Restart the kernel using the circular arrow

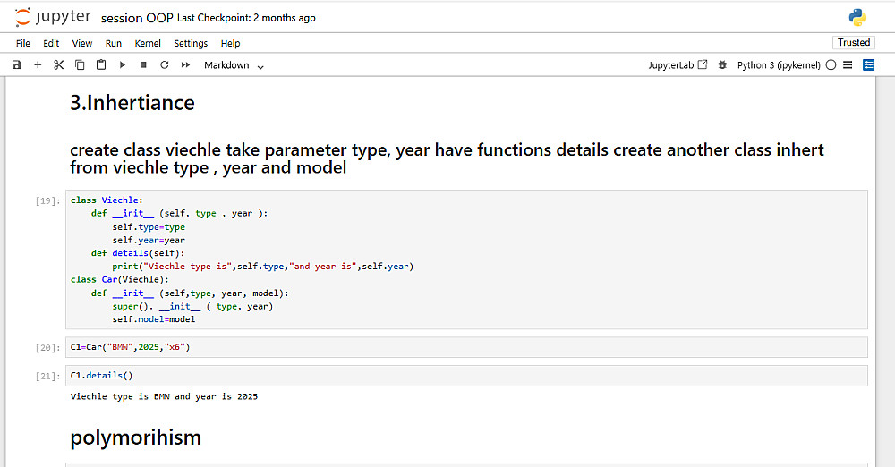tap(165, 65)
